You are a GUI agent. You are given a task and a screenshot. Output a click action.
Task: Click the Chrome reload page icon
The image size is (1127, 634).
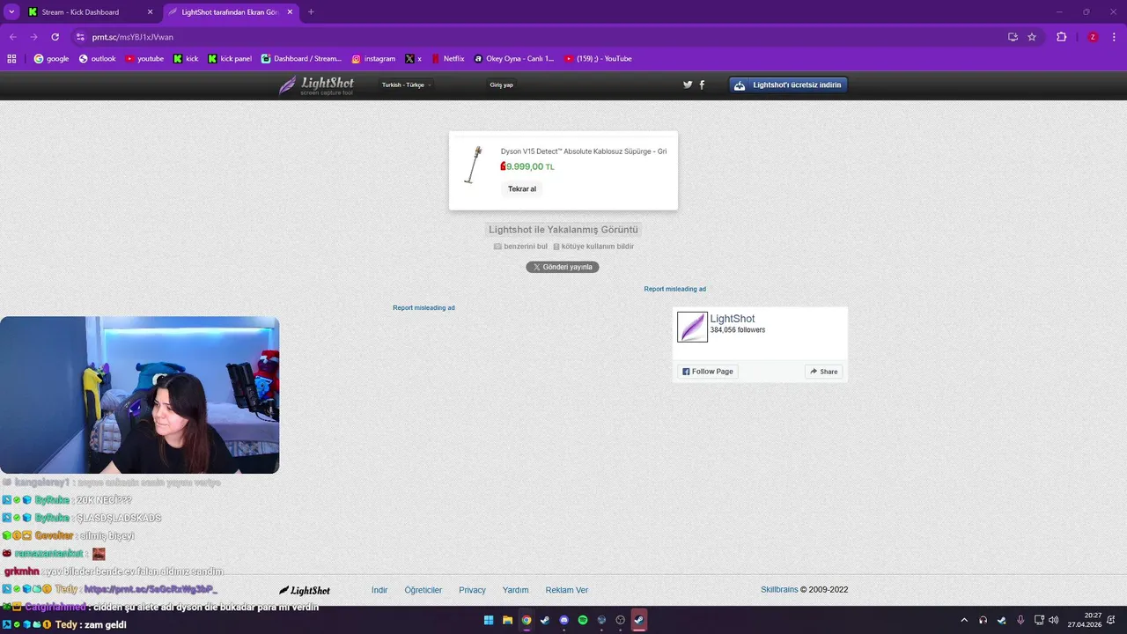coord(55,37)
